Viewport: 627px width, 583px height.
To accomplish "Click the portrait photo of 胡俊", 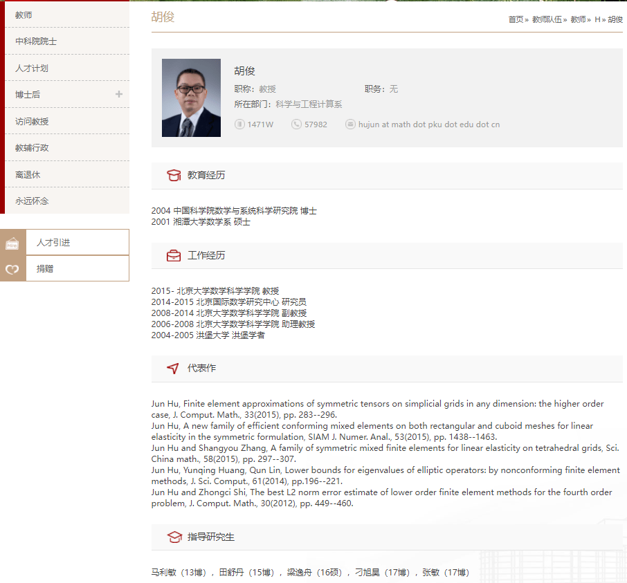I will click(191, 98).
